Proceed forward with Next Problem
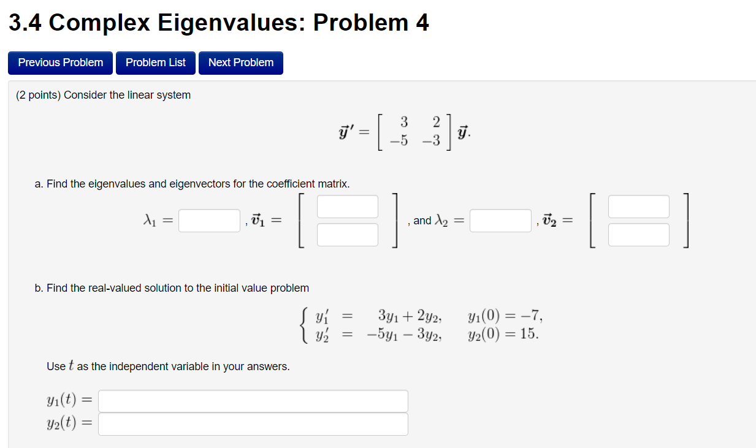 pyautogui.click(x=240, y=63)
